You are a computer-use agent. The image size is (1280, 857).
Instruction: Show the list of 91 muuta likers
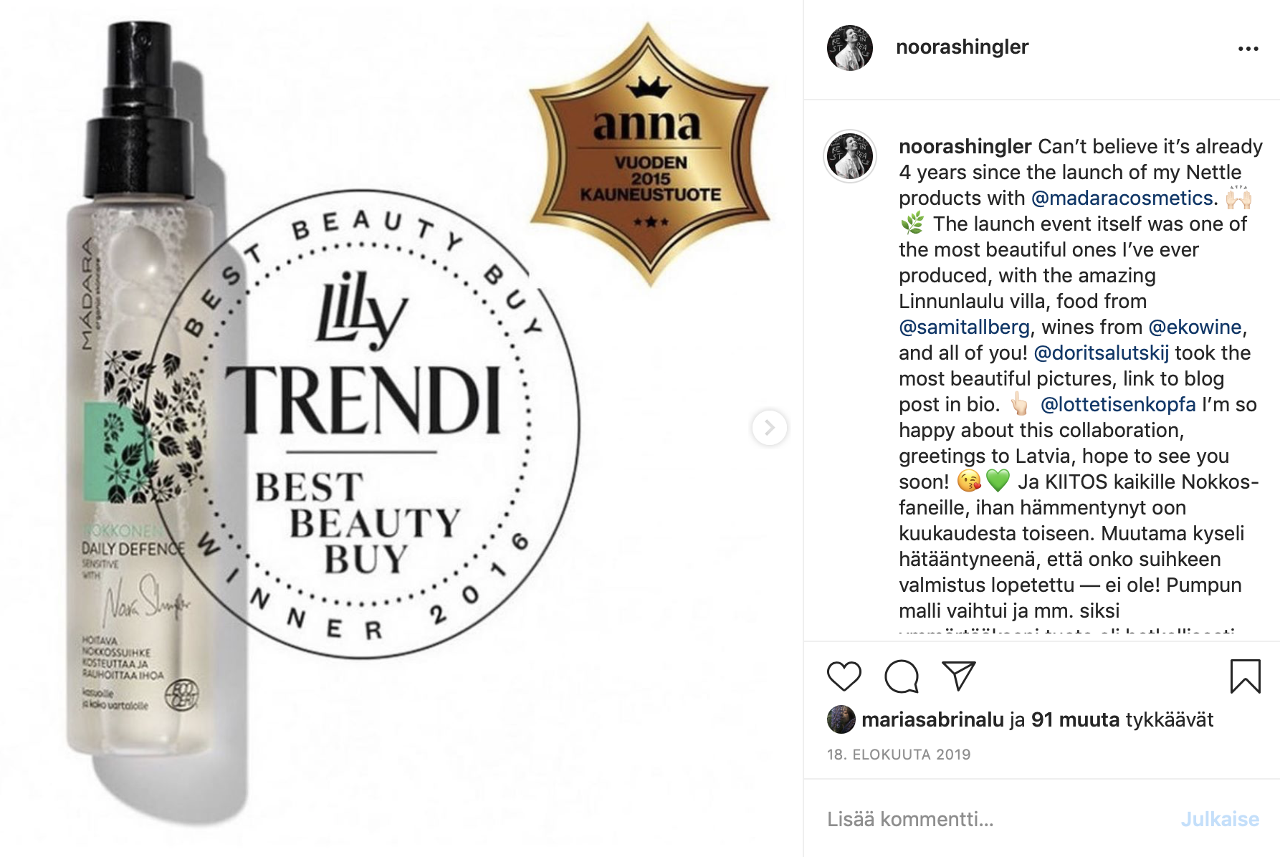(1075, 719)
